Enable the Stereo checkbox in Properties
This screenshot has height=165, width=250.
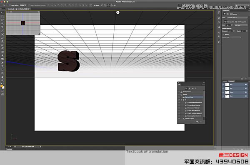223,34
